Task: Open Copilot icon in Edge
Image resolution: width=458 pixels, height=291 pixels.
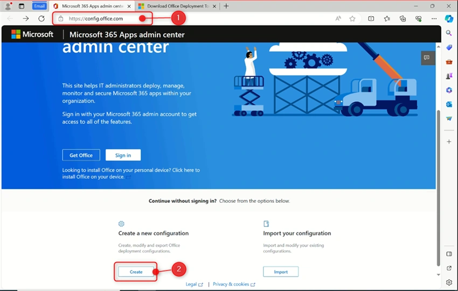Action: [x=449, y=19]
